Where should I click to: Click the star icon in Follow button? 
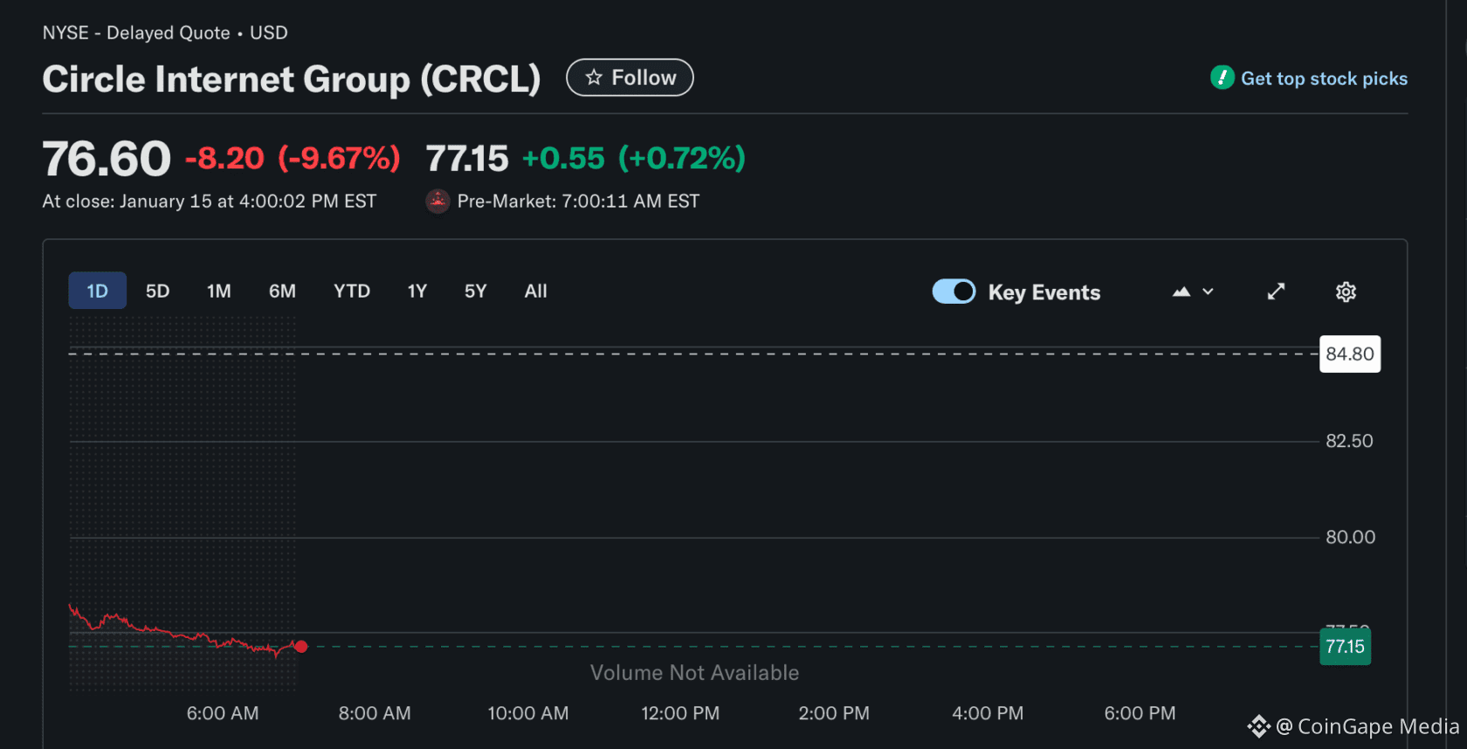click(x=594, y=78)
